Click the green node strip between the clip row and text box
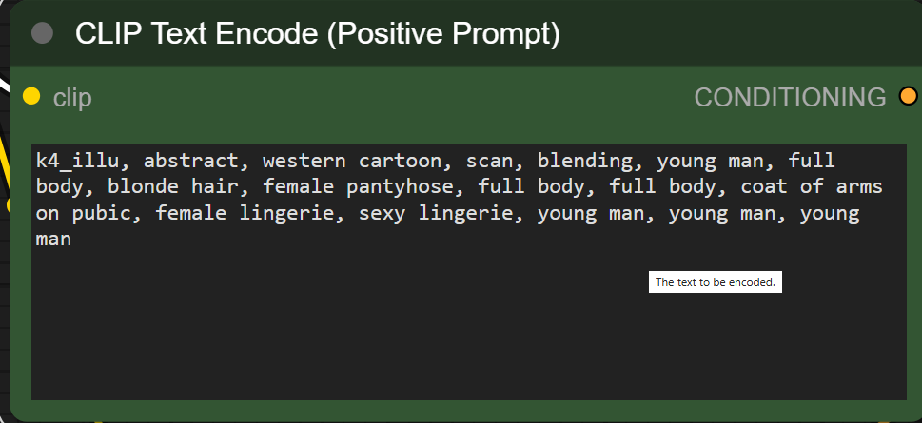The width and height of the screenshot is (922, 423). click(466, 128)
